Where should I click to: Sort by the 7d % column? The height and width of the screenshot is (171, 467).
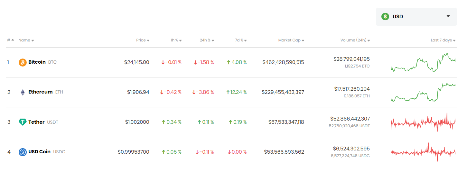click(x=241, y=40)
